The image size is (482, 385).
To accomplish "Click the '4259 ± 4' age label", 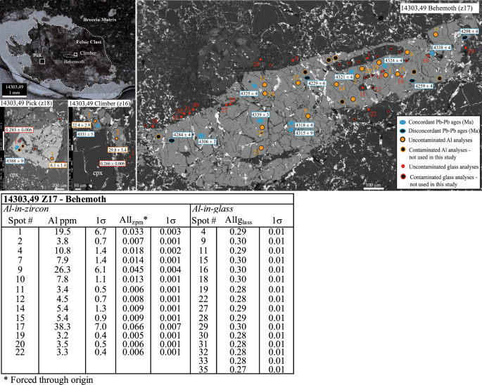I will 424,86.
